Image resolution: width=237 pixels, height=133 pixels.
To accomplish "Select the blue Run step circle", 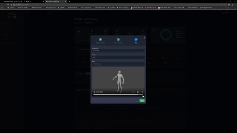I will (136, 40).
